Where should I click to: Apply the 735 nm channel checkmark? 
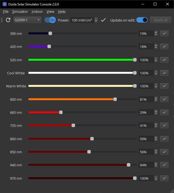pyautogui.click(x=164, y=125)
